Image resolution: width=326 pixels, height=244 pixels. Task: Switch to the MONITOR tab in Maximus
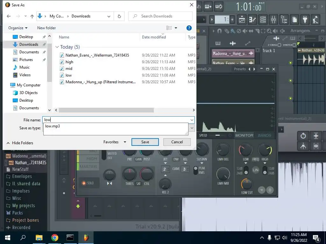244,135
